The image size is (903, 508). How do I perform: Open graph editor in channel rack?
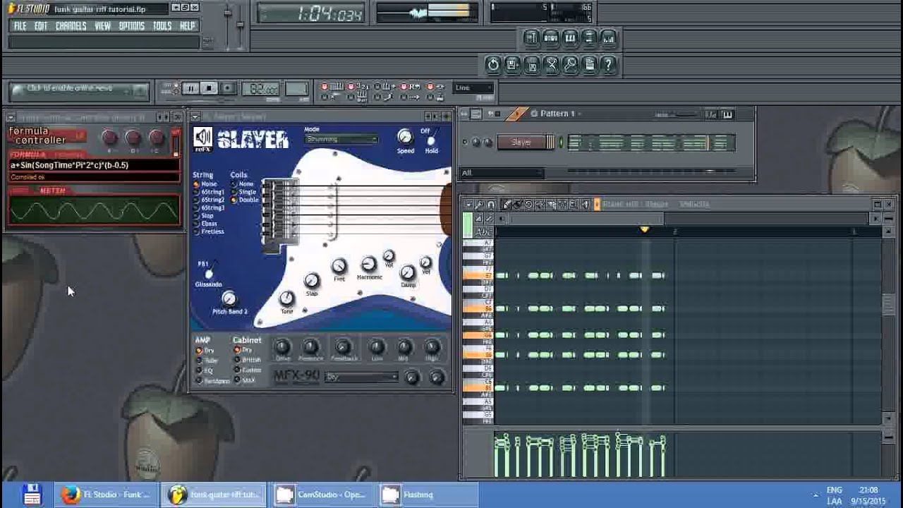tap(712, 114)
